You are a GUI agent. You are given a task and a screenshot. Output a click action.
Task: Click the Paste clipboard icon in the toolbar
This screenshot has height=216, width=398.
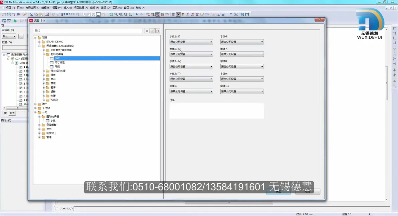pos(41,14)
